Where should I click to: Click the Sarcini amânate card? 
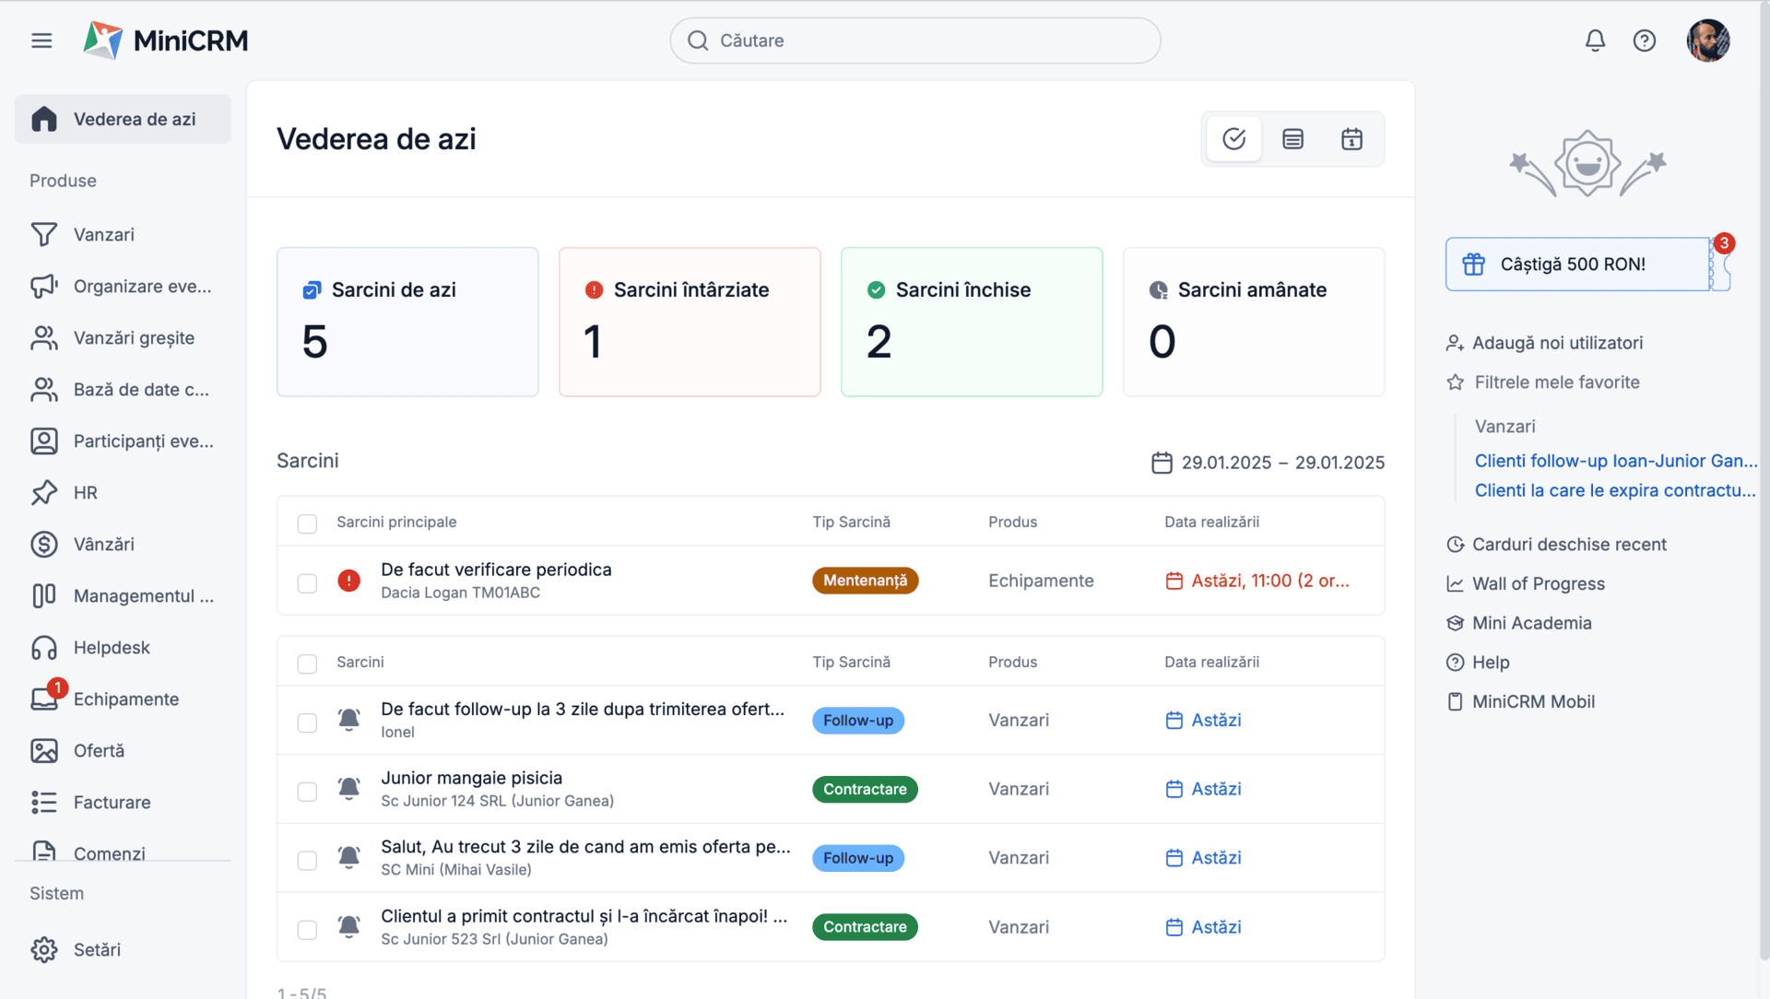pyautogui.click(x=1254, y=322)
